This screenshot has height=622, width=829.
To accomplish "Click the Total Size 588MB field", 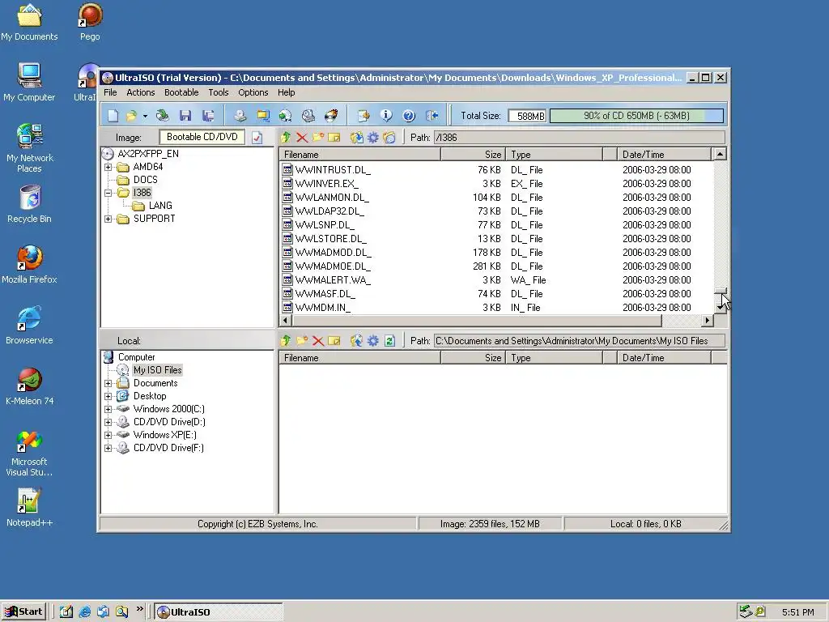I will [526, 116].
